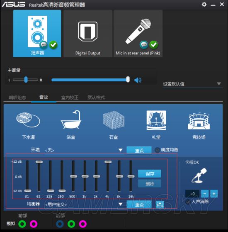Open the graphic equalizer sliders icon
The image size is (228, 232).
(160, 205)
